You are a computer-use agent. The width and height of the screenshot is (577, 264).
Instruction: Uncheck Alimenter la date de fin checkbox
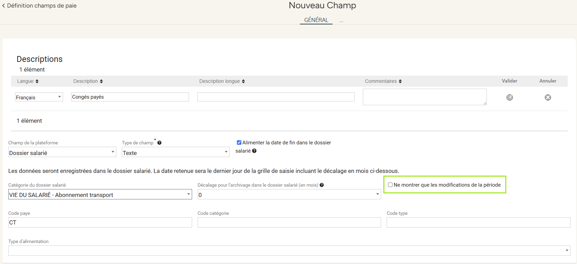[239, 143]
